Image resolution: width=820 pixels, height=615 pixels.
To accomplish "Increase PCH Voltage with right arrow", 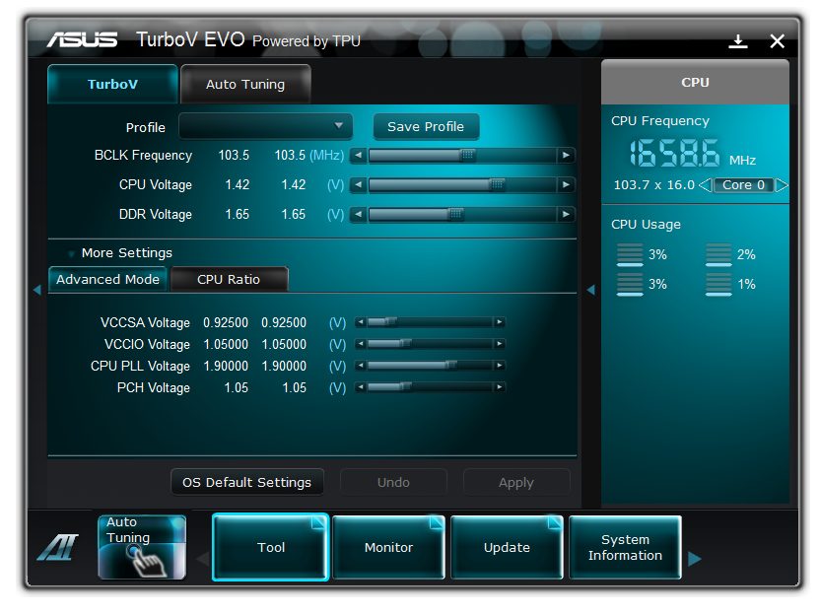I will 500,387.
